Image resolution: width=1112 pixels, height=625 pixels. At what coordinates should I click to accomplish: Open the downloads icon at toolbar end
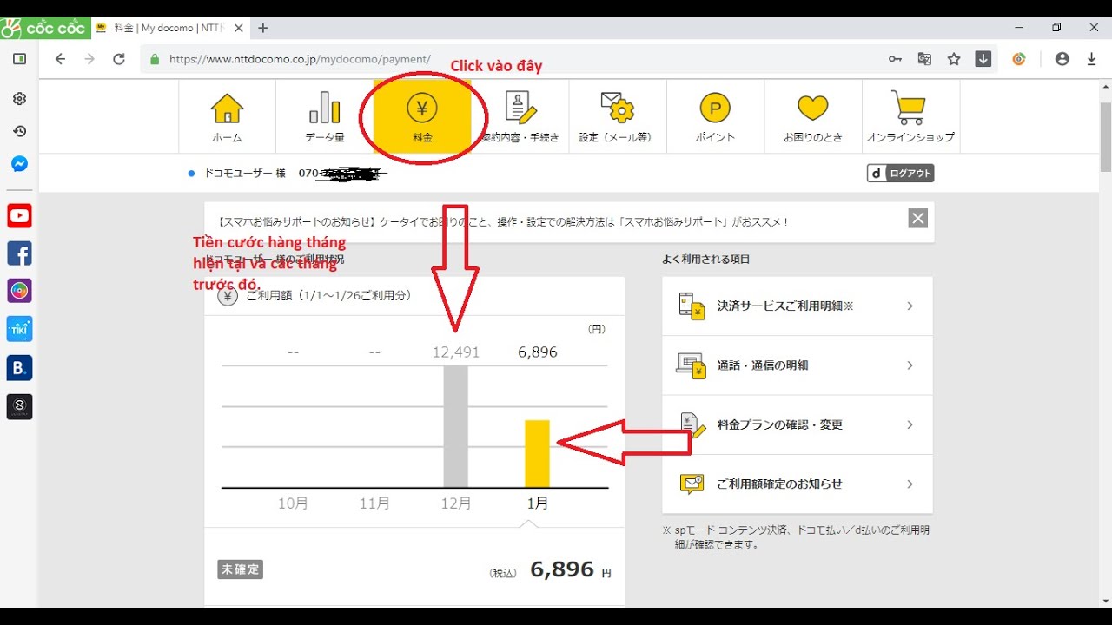tap(1092, 59)
